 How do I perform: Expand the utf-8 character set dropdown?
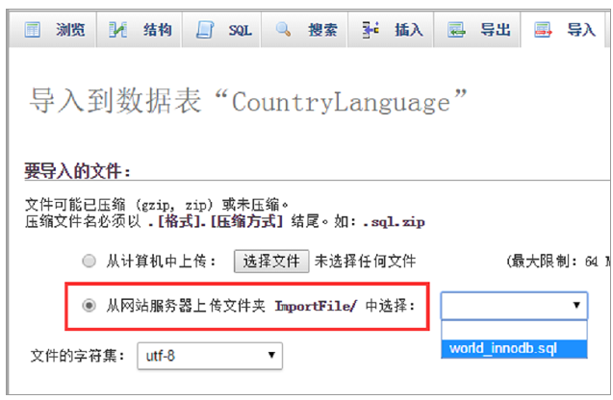pos(210,357)
